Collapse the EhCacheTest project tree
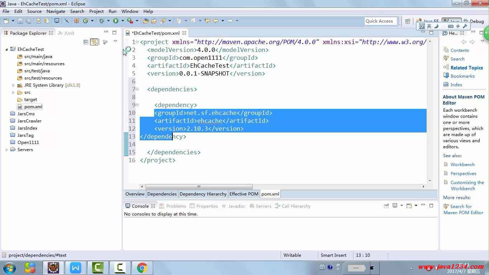Image resolution: width=489 pixels, height=275 pixels. 6,49
